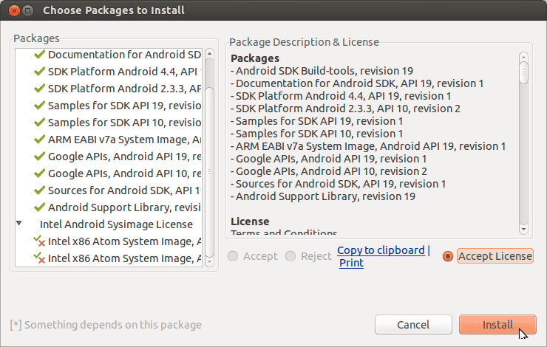Open the Copy to clipboard link
Screen dimensions: 547x347
pos(381,250)
